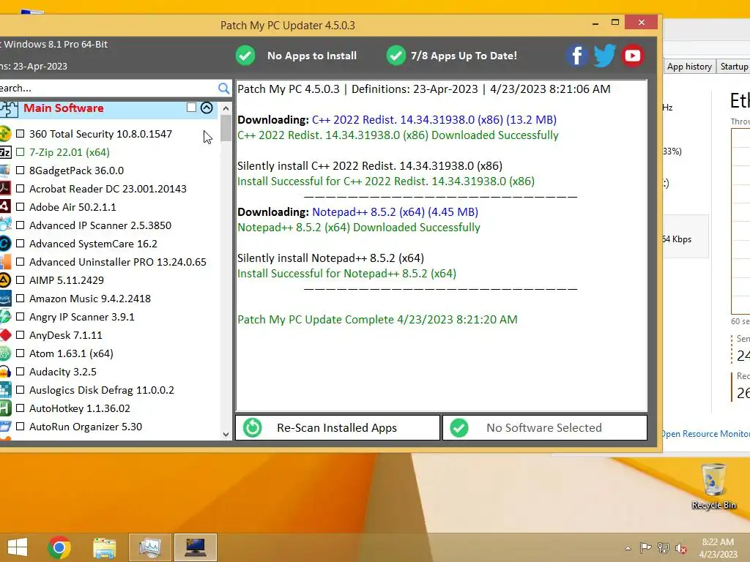Viewport: 750px width, 562px height.
Task: Tick the 7-Zip 22.01 (x64) checkbox
Action: point(20,152)
